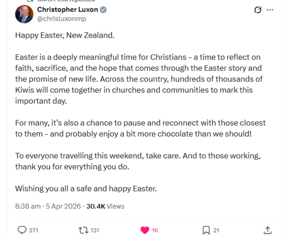
Task: Click the 1K likes count
Action: [x=155, y=230]
